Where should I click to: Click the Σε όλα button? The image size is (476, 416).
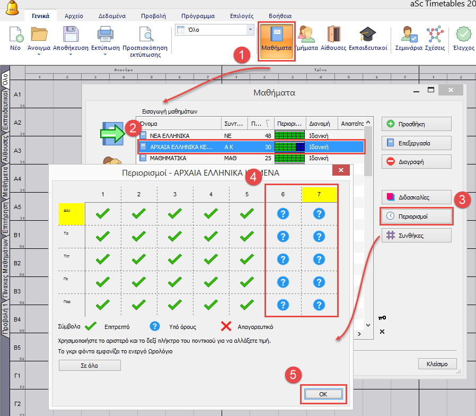click(90, 365)
